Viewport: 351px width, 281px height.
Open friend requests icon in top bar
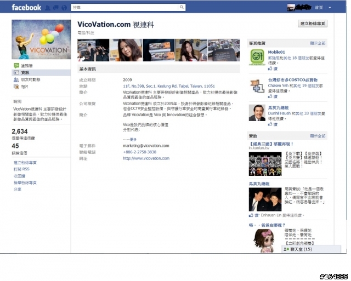point(48,8)
